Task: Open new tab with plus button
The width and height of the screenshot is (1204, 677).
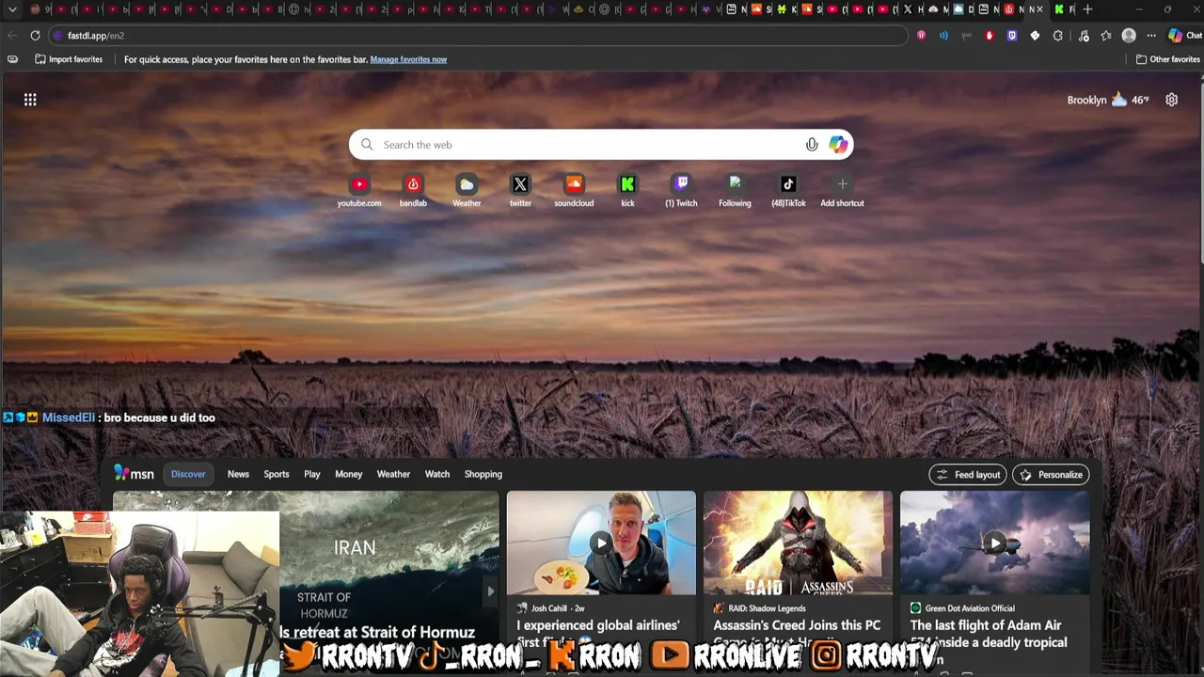Action: [1087, 9]
